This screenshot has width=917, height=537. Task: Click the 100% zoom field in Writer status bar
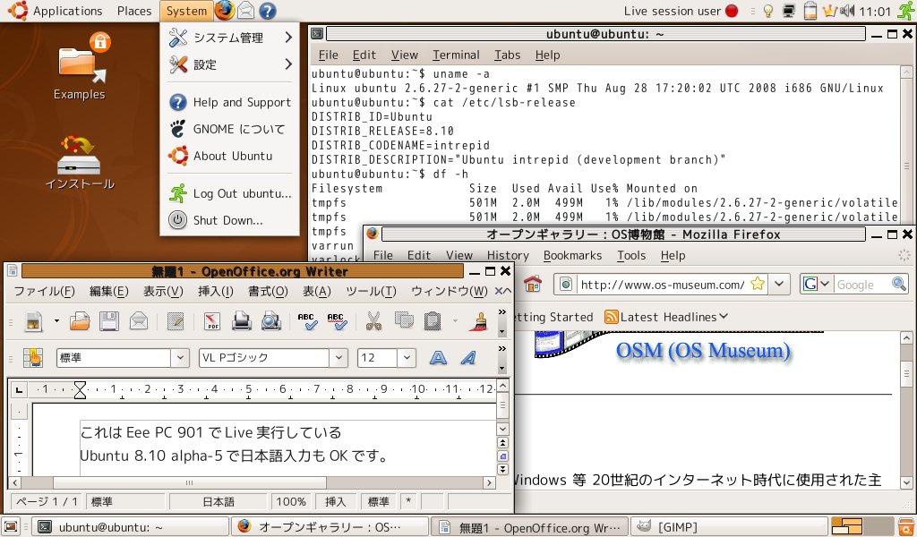pyautogui.click(x=291, y=501)
